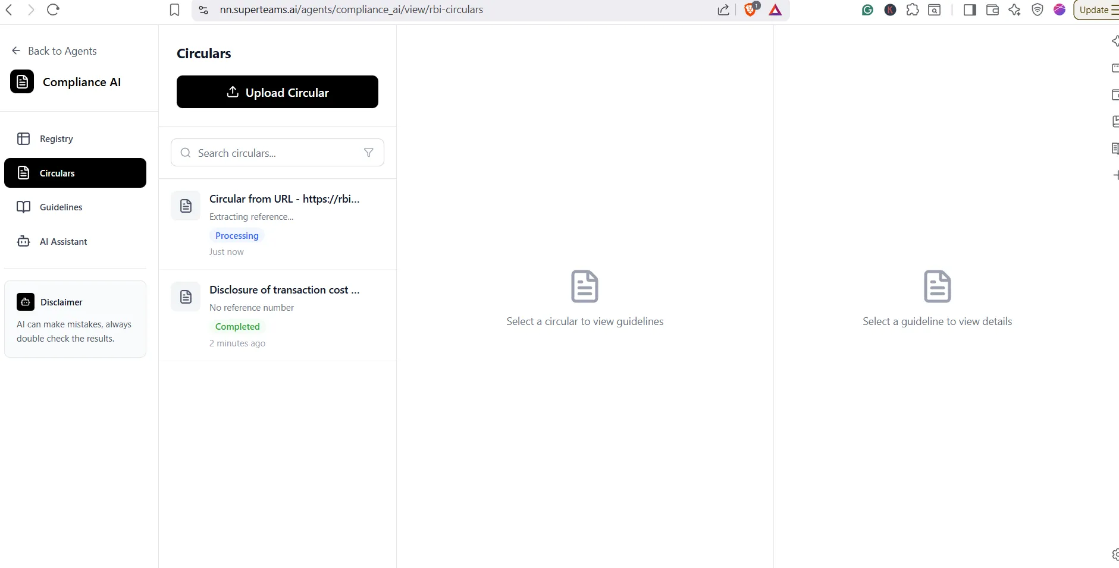Open Brave Leo AI sparkle icon

pos(1015,10)
